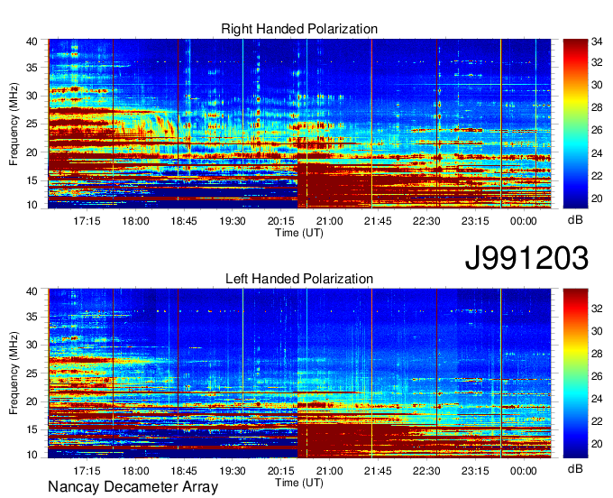Click the 23:15 tick label on the top time axis
613x498 pixels.
475,221
